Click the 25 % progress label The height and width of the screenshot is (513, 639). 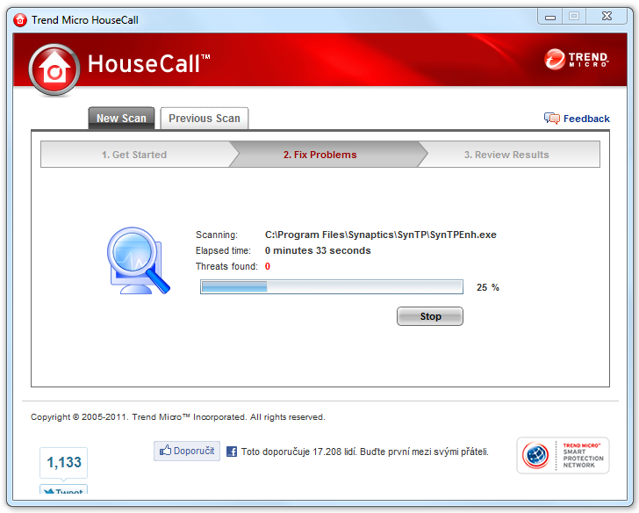[488, 287]
